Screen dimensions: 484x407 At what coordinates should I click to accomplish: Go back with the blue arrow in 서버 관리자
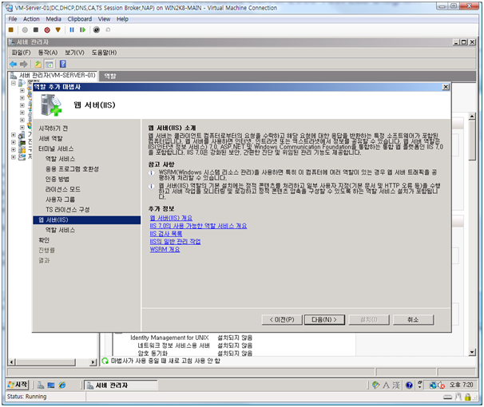14,64
